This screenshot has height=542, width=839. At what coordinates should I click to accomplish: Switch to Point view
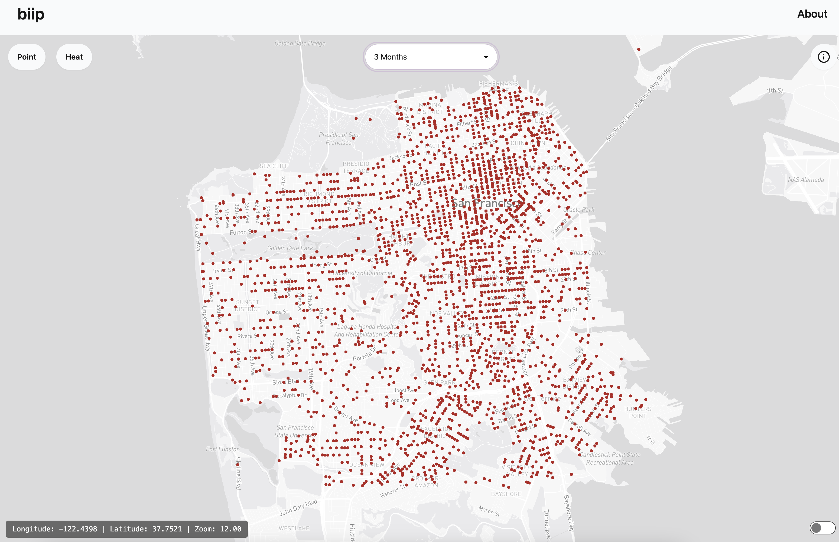click(x=27, y=57)
